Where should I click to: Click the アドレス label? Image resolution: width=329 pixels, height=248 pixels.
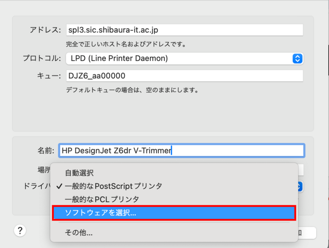point(45,30)
